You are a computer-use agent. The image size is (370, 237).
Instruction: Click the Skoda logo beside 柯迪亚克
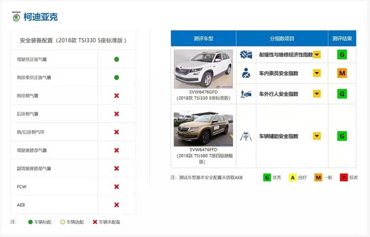pyautogui.click(x=16, y=17)
